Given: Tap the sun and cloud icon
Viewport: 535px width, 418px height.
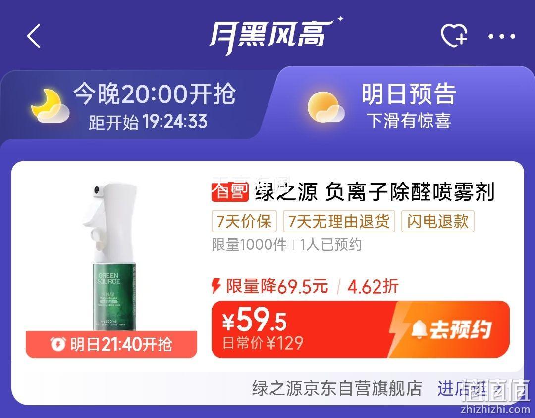Looking at the screenshot, I should pyautogui.click(x=325, y=107).
